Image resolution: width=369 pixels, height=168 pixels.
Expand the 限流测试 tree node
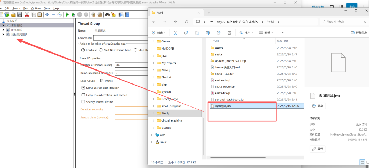tap(3, 30)
